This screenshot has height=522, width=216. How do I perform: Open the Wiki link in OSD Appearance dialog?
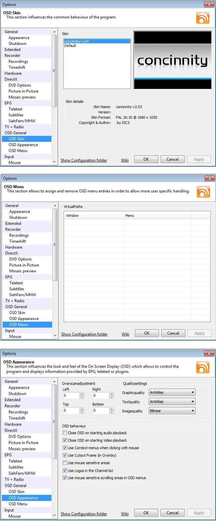[x=125, y=514]
